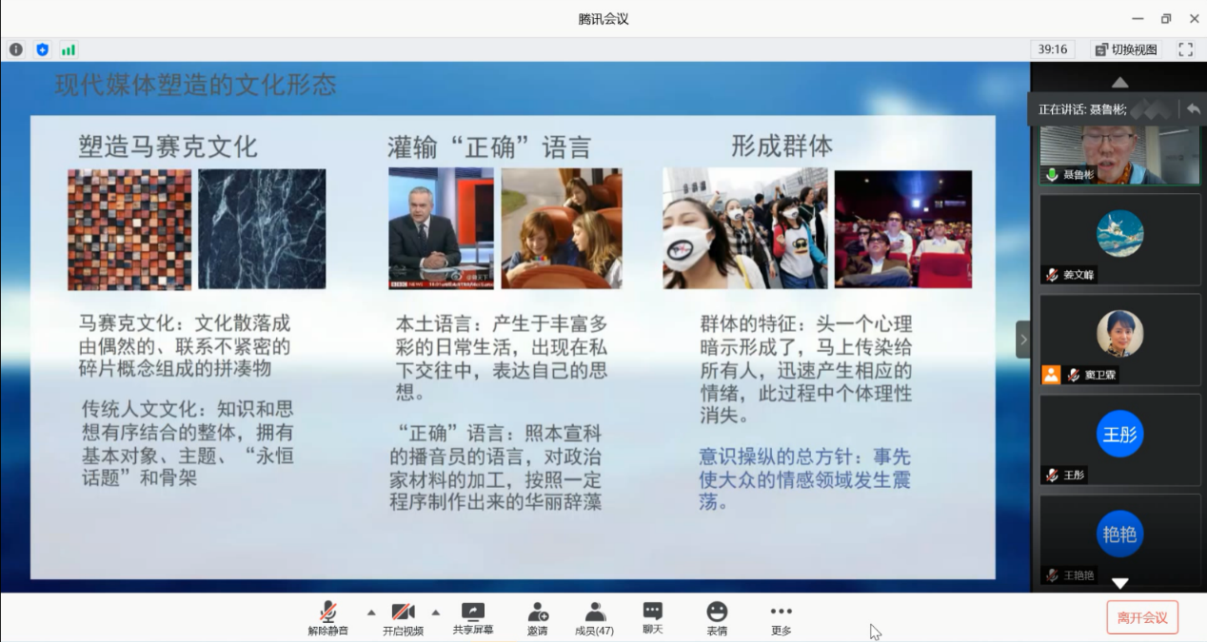Viewport: 1207px width, 642px height.
Task: Open the Invite (邀请) option
Action: point(537,617)
